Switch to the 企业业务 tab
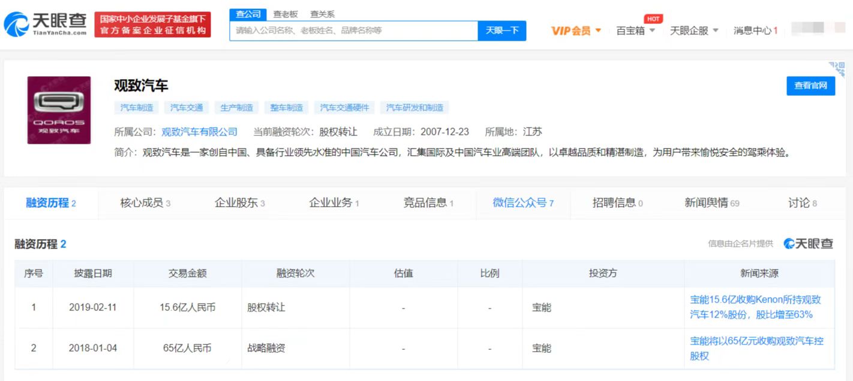The width and height of the screenshot is (853, 381). [334, 203]
